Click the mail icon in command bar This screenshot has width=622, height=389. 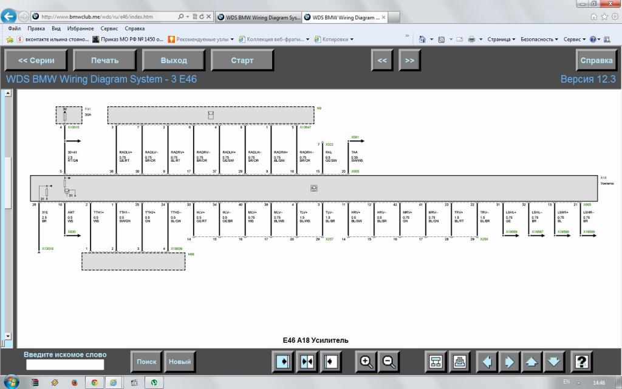click(459, 40)
